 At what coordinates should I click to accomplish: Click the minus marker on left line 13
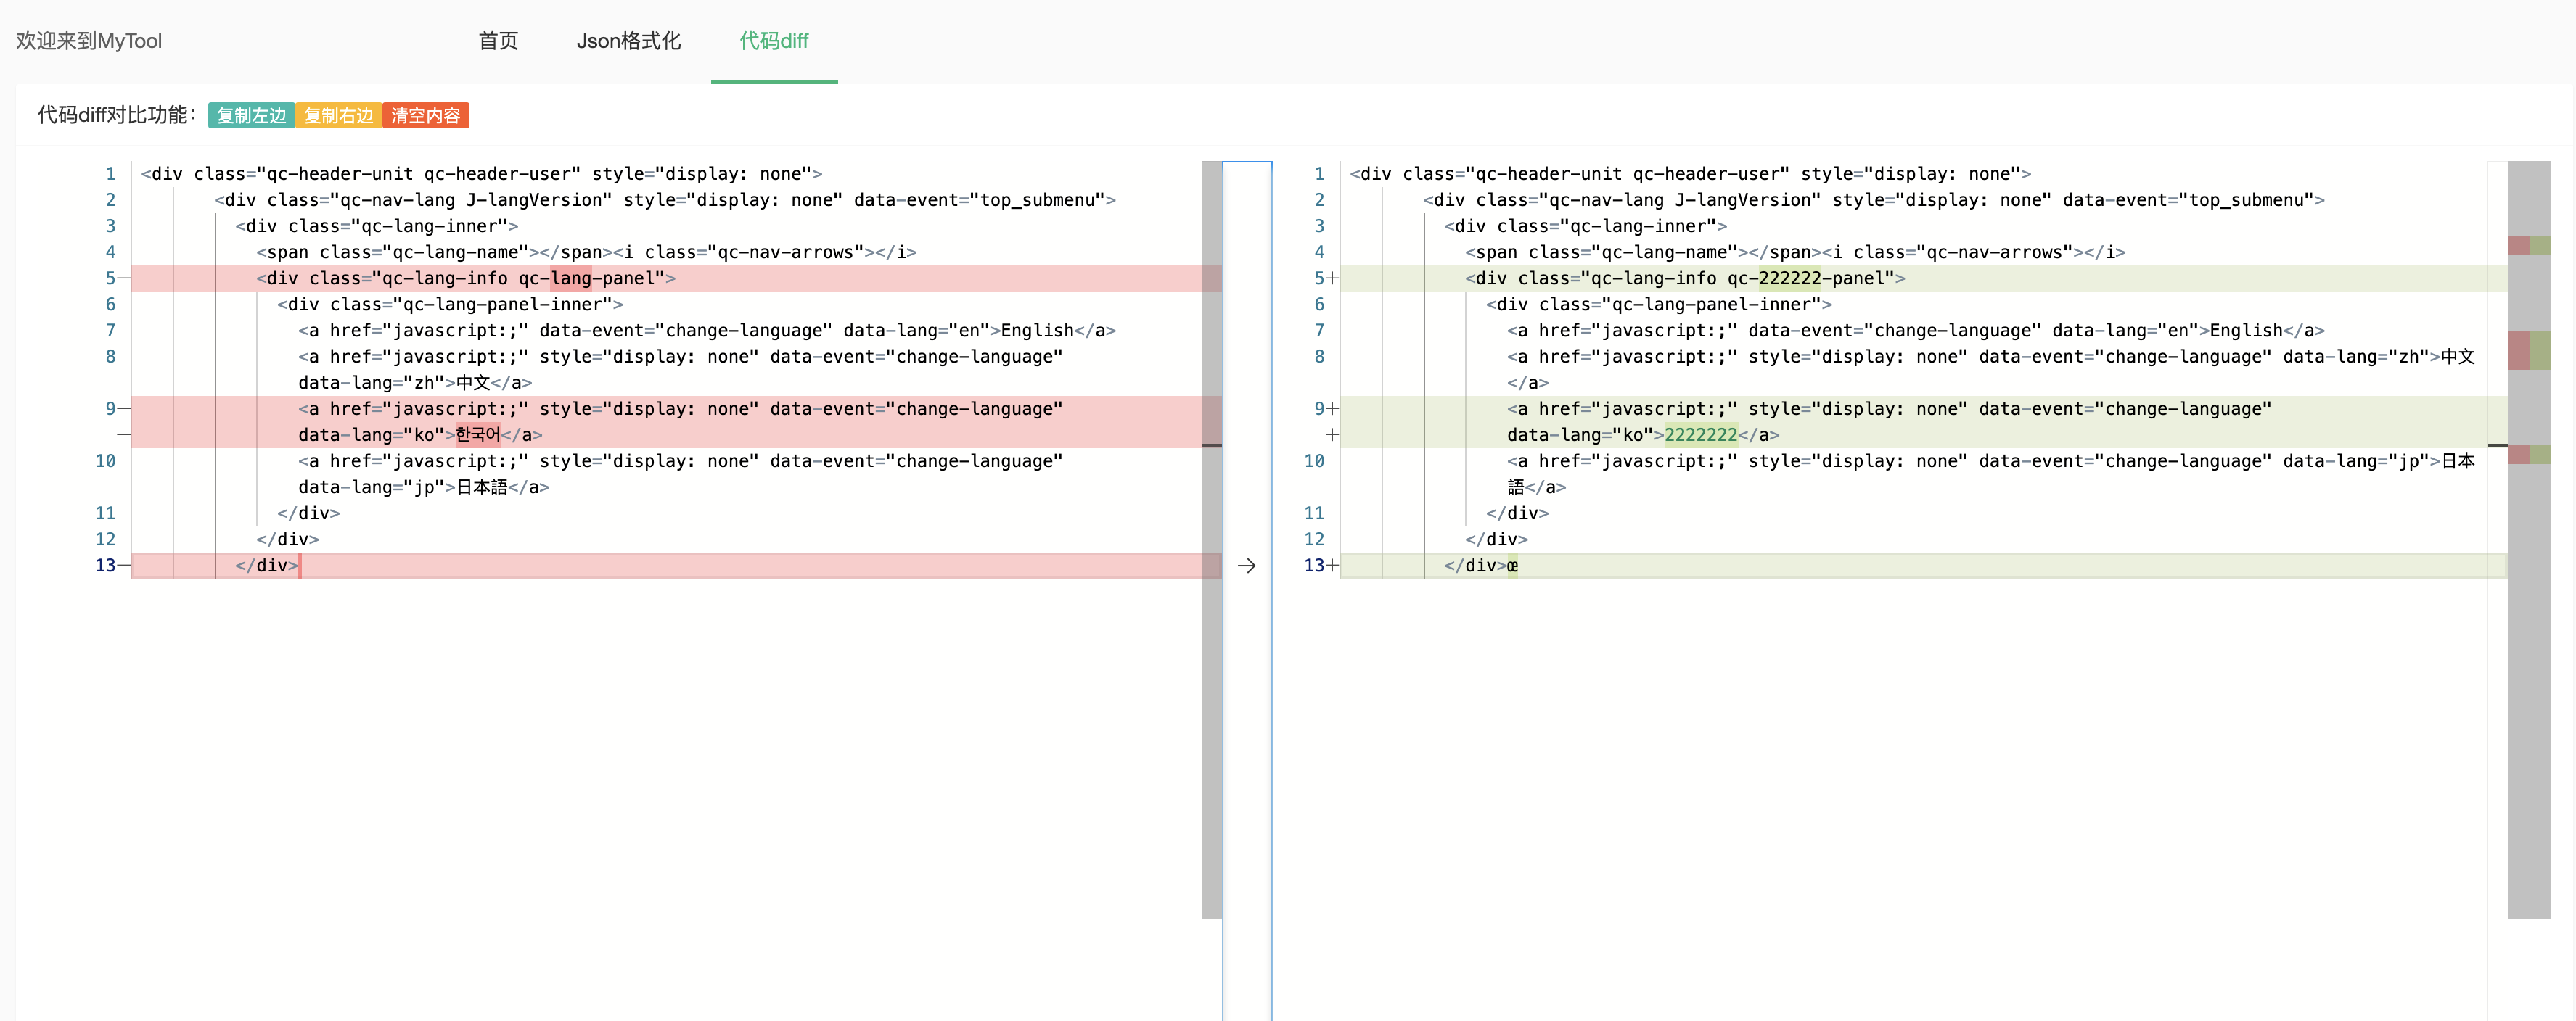(x=124, y=566)
